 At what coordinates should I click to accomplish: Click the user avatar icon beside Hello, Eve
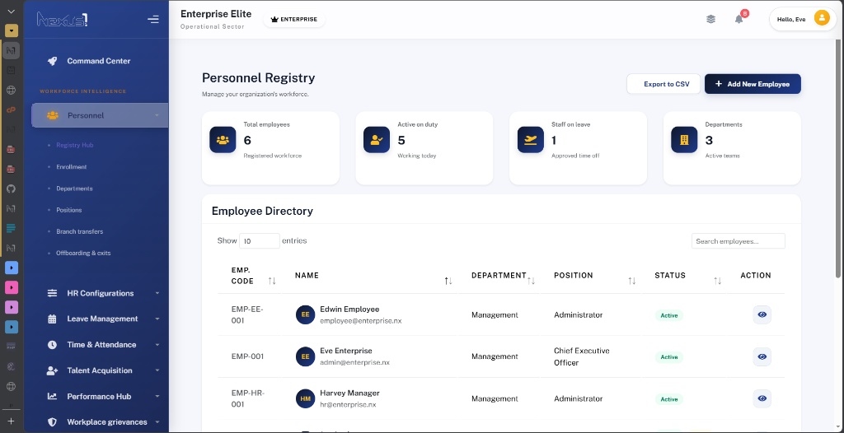(x=822, y=19)
